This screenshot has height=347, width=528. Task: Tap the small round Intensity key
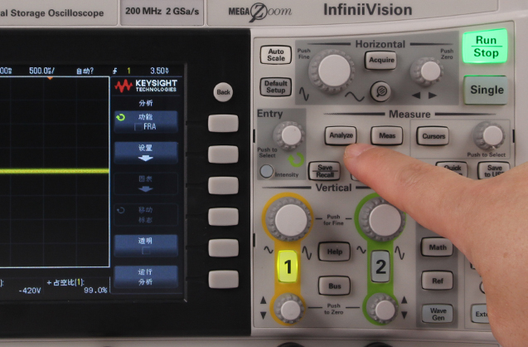point(266,171)
